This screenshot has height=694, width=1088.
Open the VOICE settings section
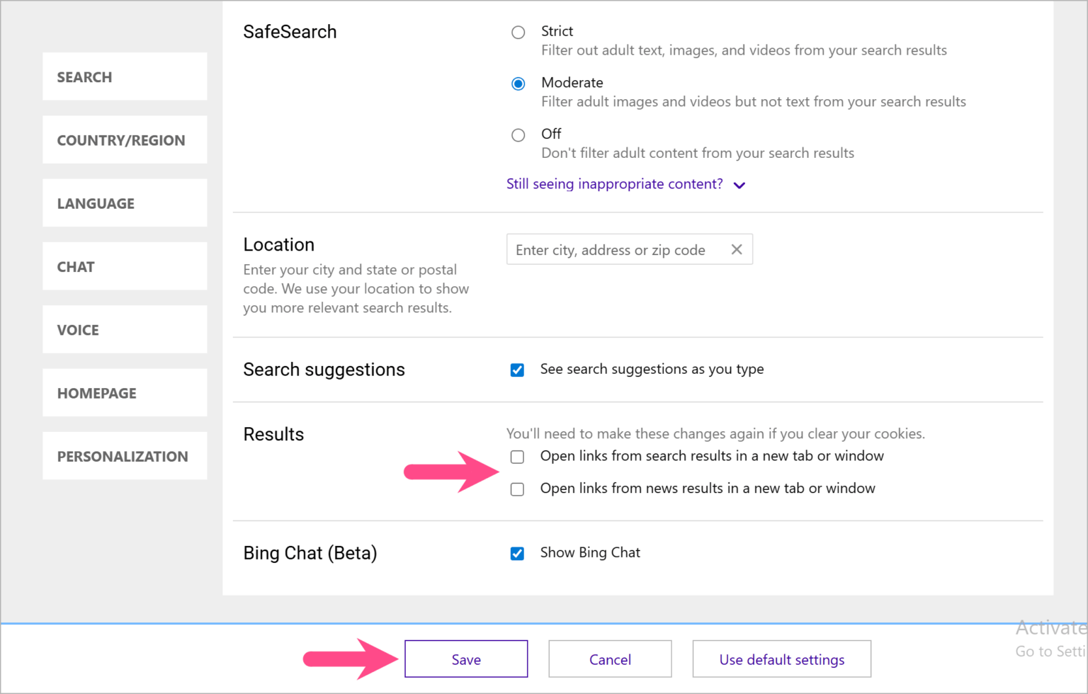coord(124,329)
